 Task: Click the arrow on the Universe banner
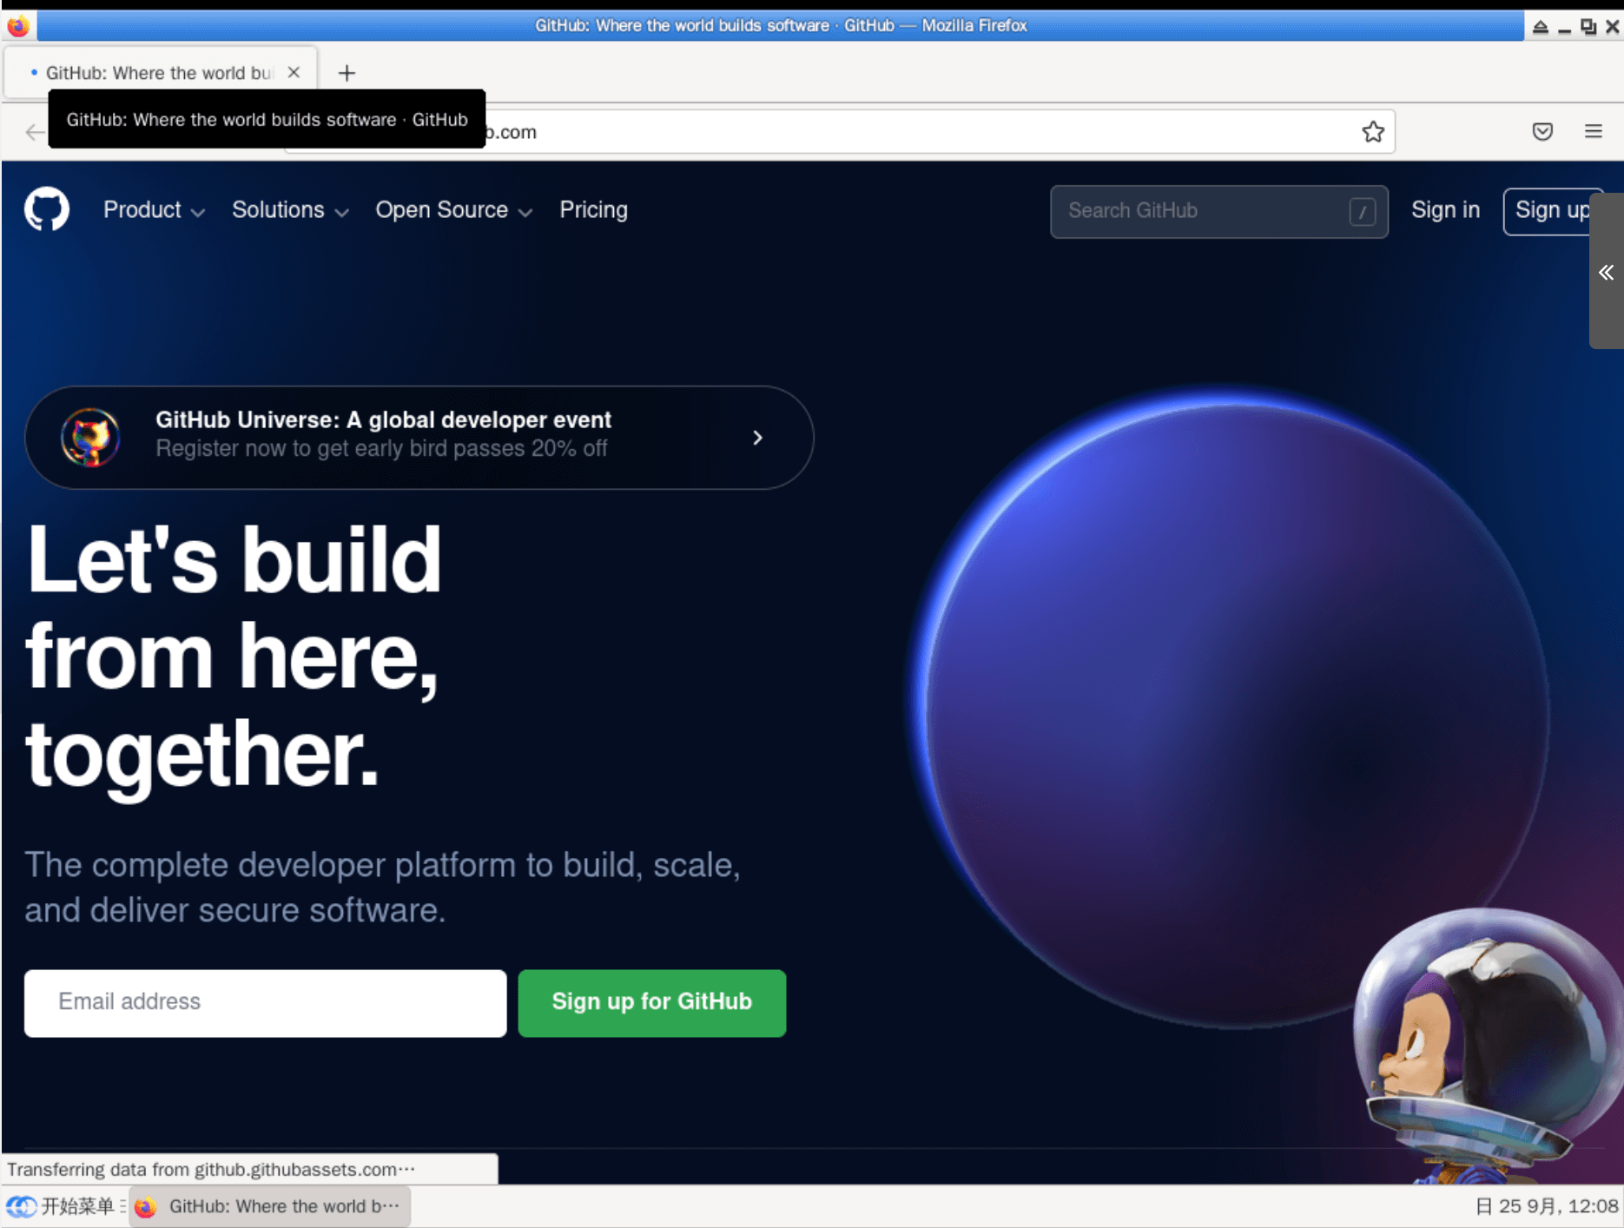[x=757, y=438]
